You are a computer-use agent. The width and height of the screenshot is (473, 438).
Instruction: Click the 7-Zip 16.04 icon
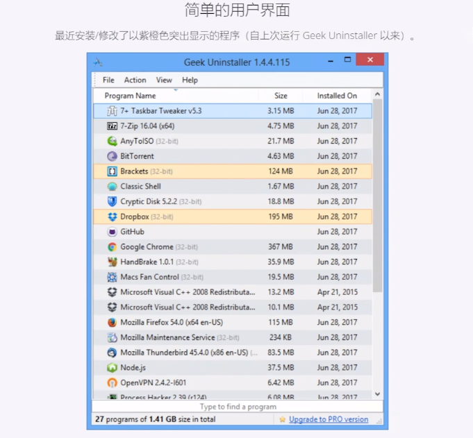click(113, 126)
